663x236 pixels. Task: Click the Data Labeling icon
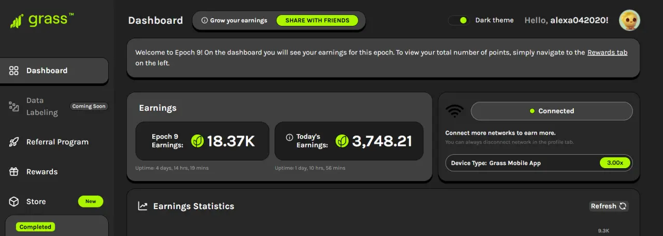(x=14, y=107)
